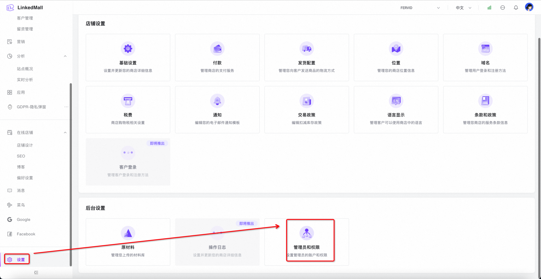
Task: Open the 中文 language dropdown
Action: pos(463,8)
